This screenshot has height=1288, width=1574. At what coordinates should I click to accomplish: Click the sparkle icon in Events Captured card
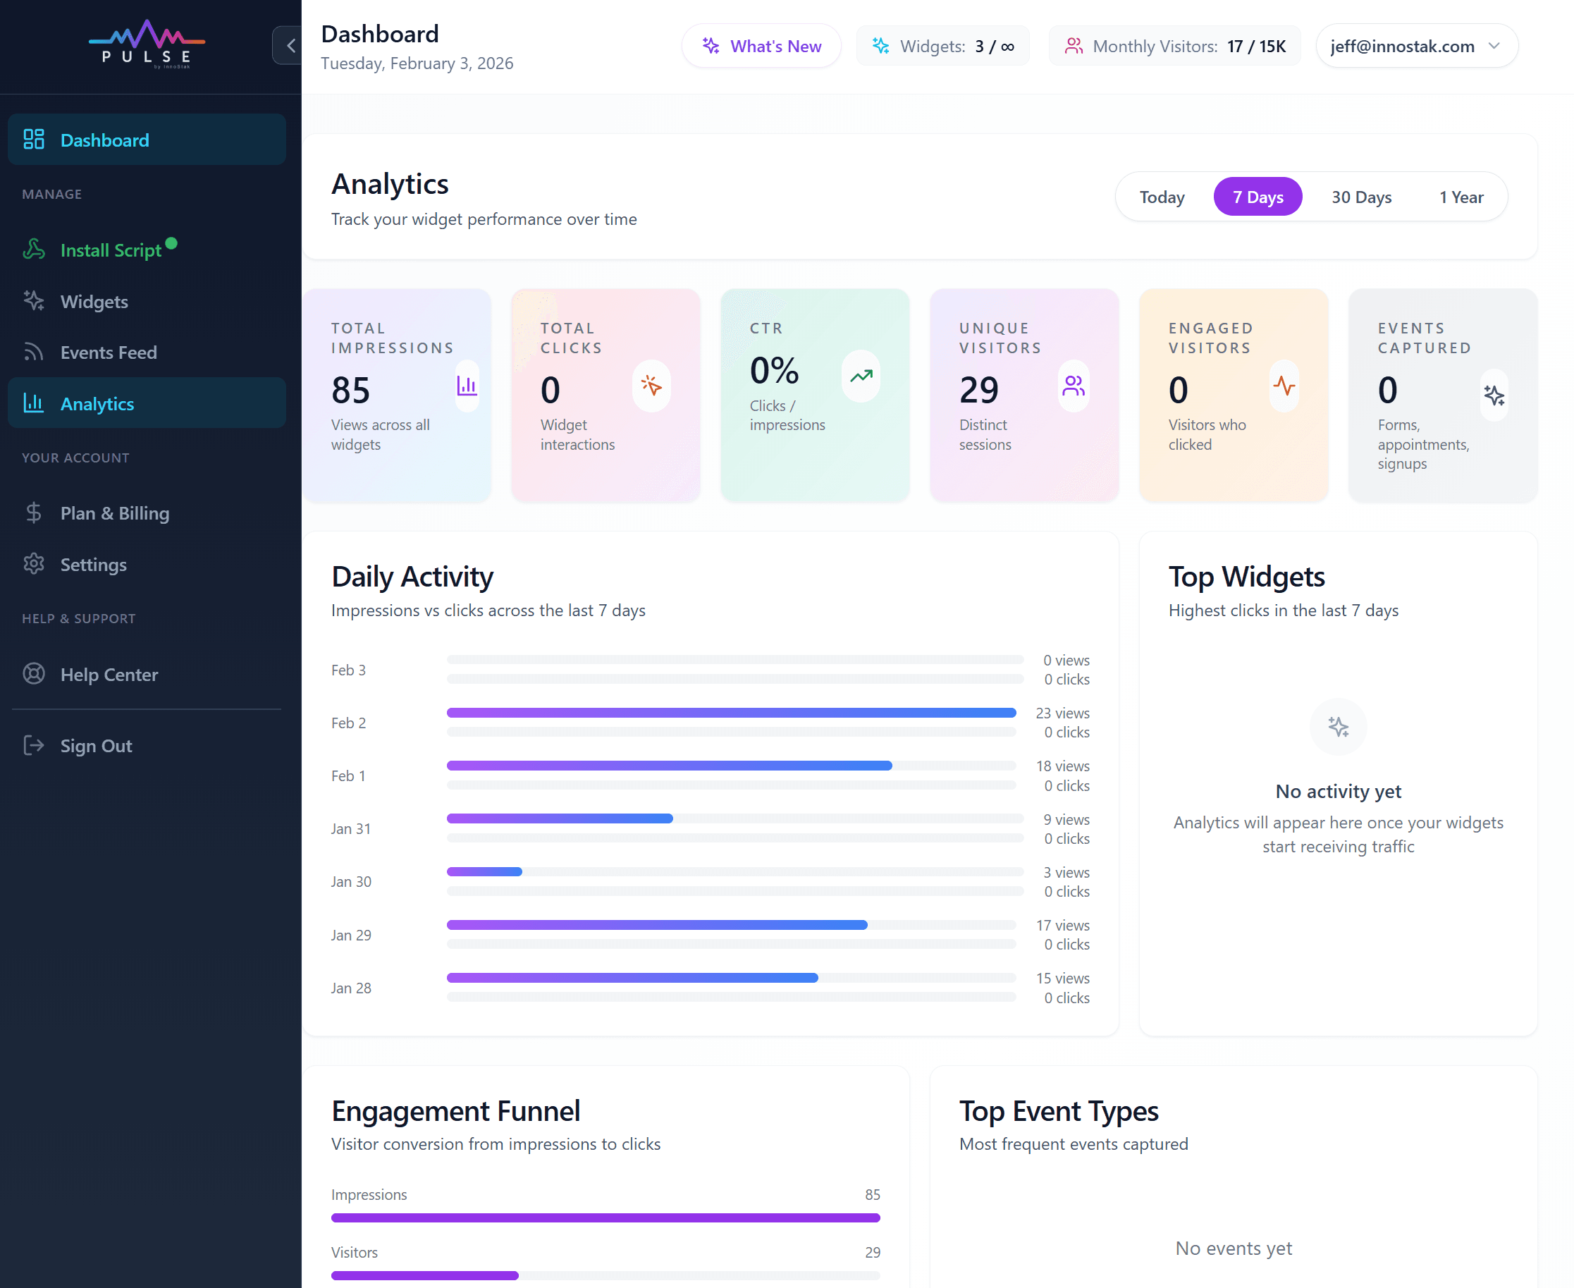pos(1494,395)
